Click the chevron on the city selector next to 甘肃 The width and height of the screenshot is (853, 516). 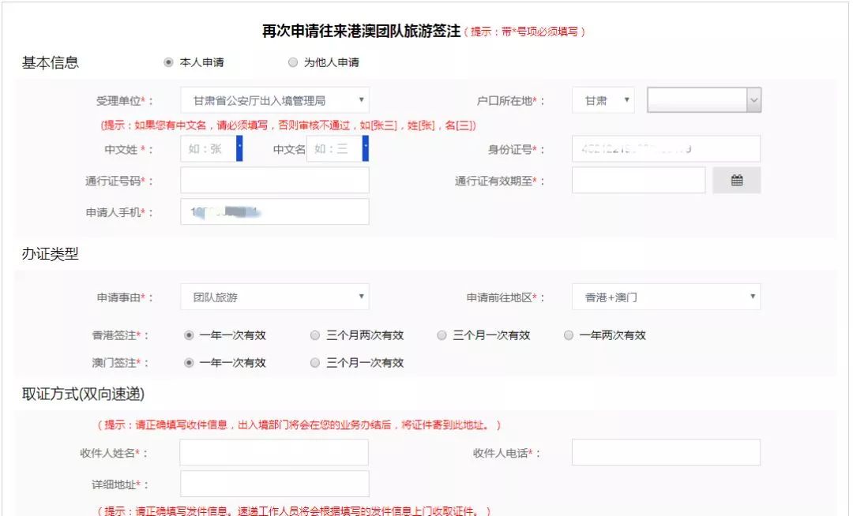[x=755, y=101]
